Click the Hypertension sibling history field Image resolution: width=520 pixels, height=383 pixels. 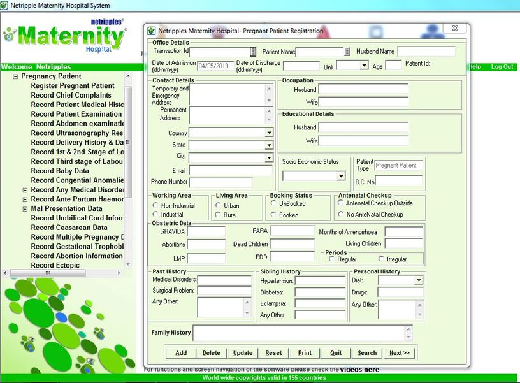click(320, 281)
